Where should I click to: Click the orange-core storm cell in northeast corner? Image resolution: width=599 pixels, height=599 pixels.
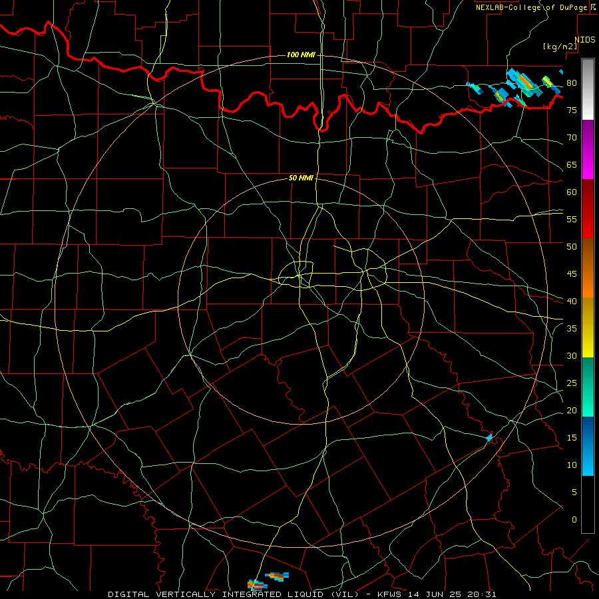coord(524,82)
